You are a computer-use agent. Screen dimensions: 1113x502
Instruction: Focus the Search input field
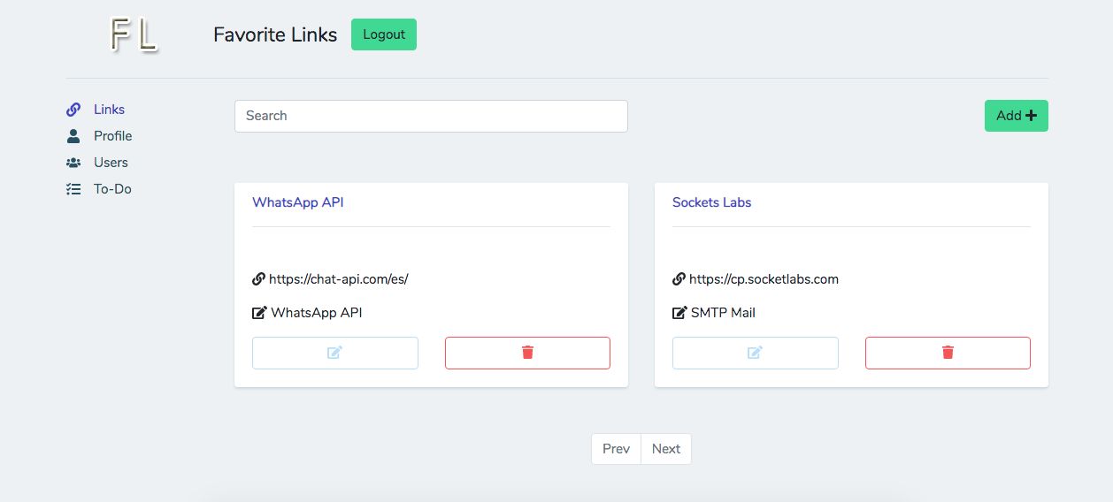431,116
